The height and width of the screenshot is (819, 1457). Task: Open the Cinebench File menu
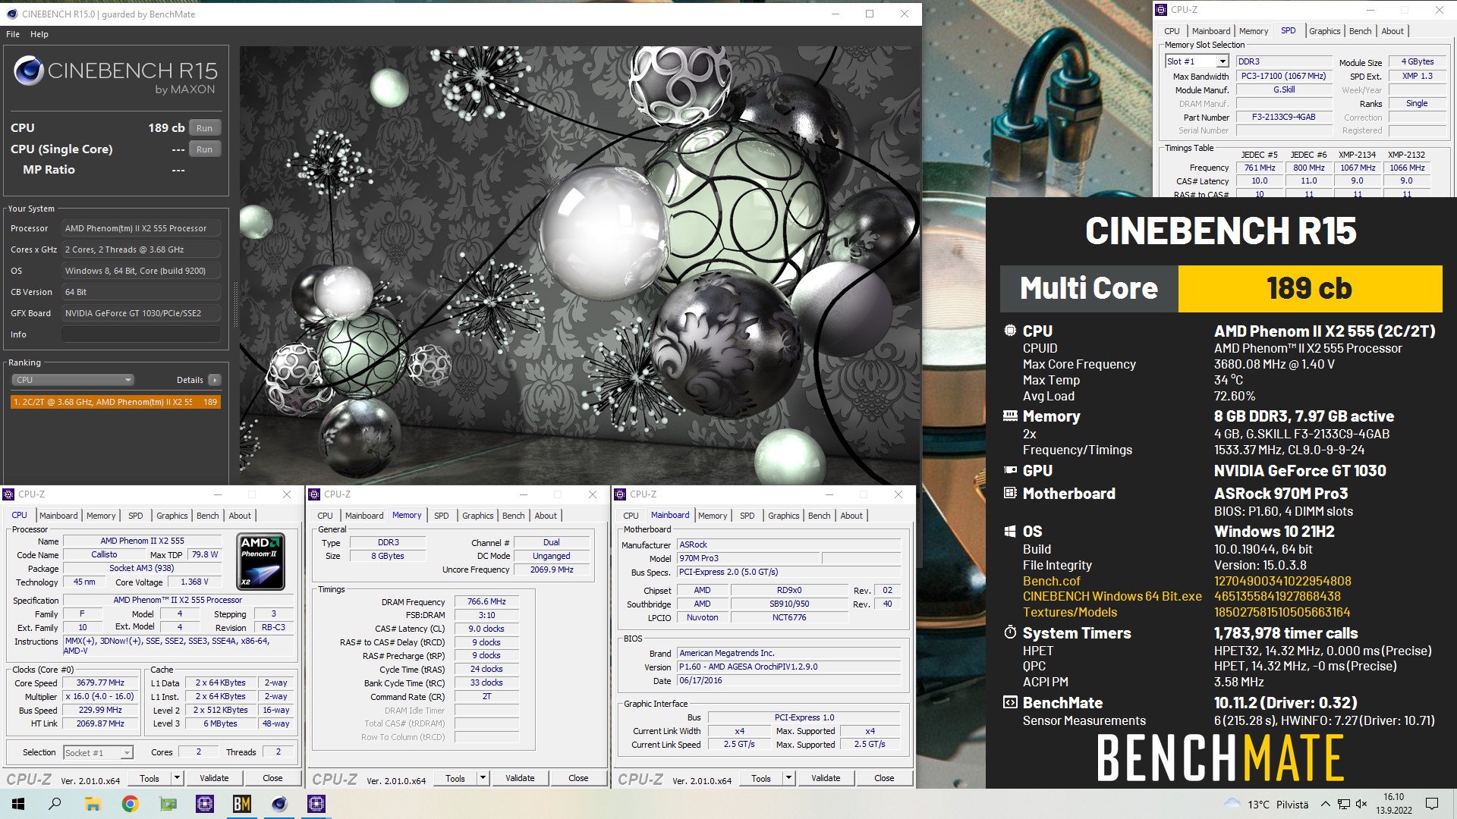pos(13,34)
